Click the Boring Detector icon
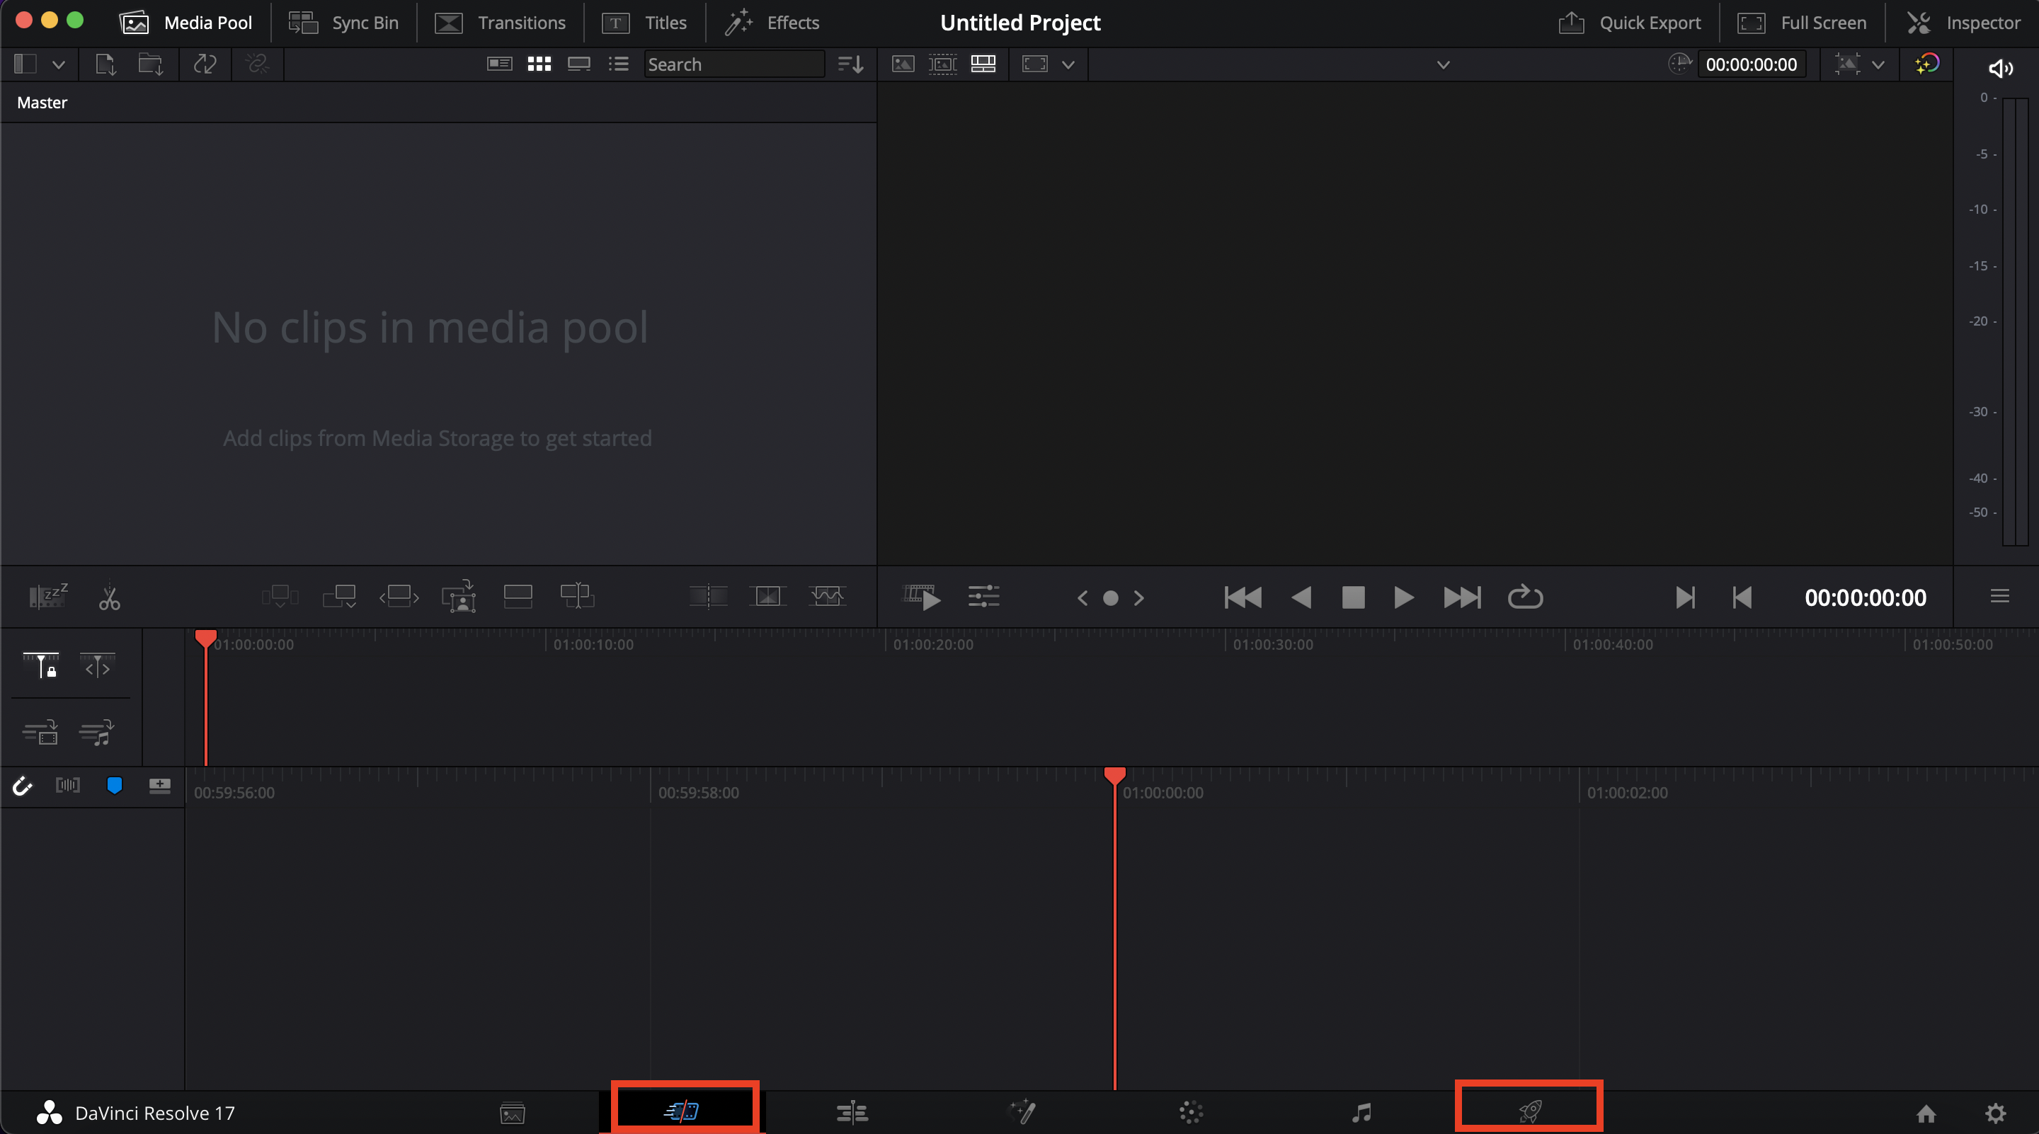Image resolution: width=2039 pixels, height=1134 pixels. (48, 596)
